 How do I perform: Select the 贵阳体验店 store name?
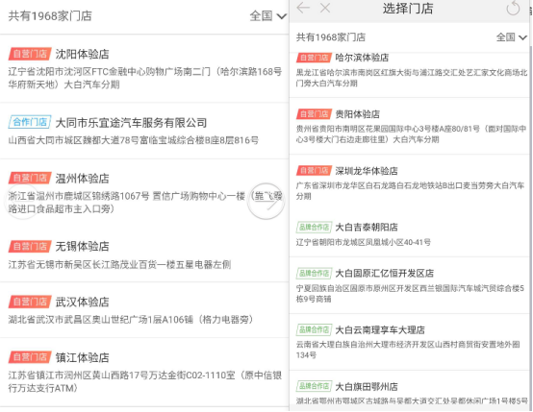(x=358, y=114)
